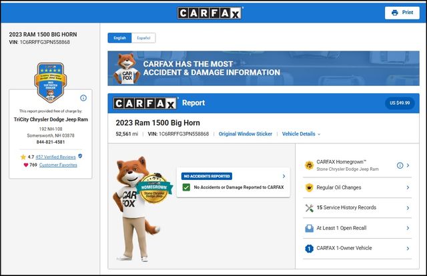Open the Original Window Sticker link
This screenshot has height=276, width=427.
point(246,134)
